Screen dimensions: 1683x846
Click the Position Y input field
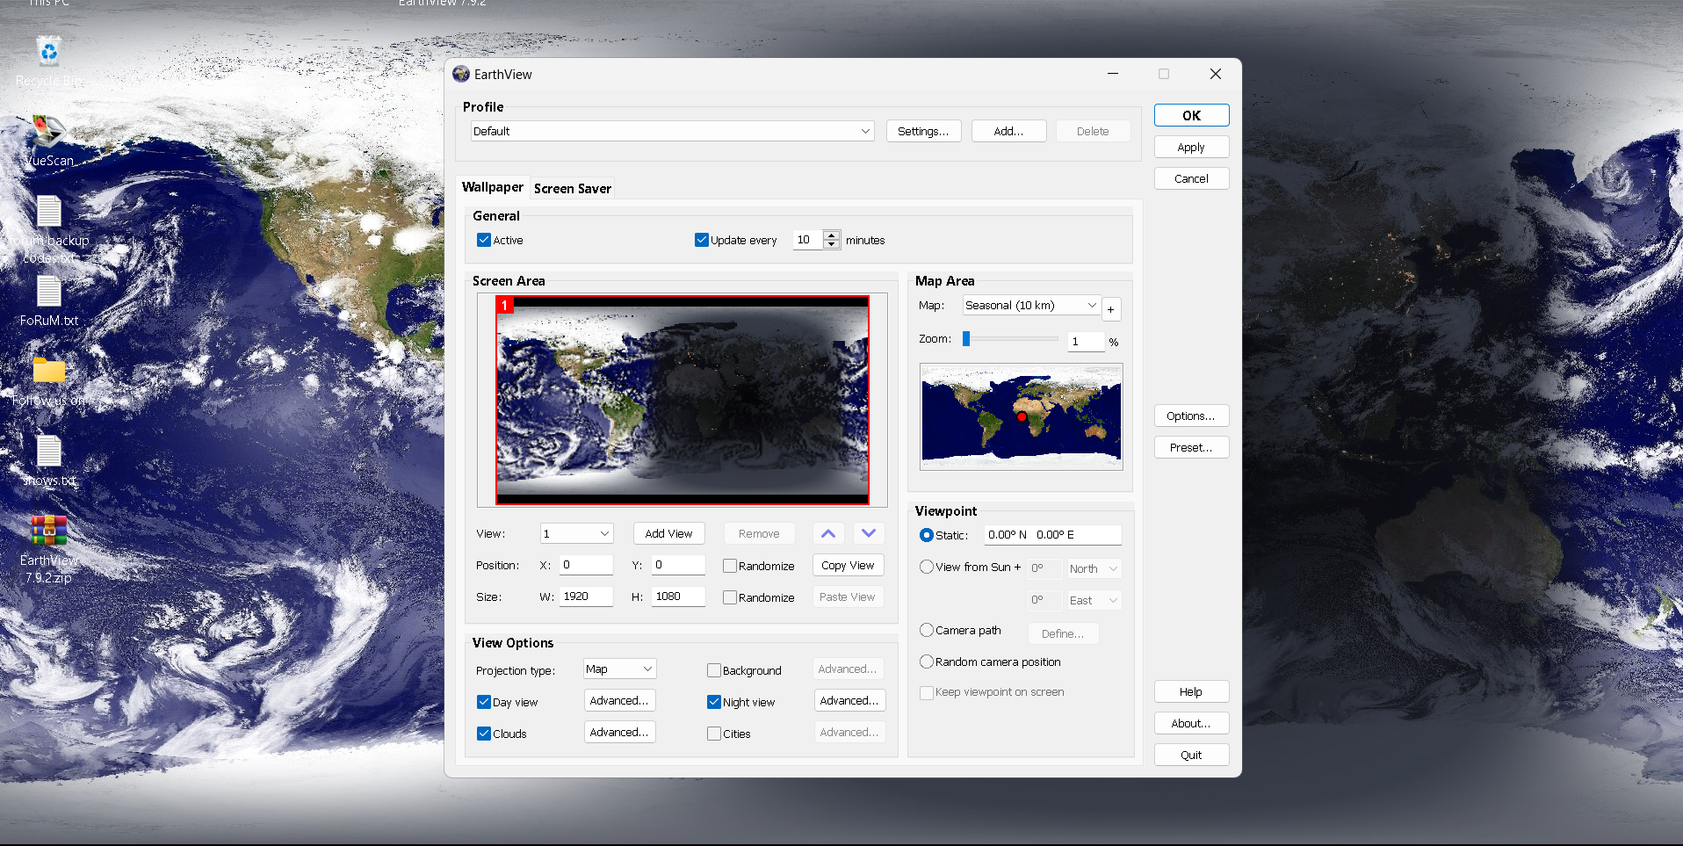(x=679, y=565)
